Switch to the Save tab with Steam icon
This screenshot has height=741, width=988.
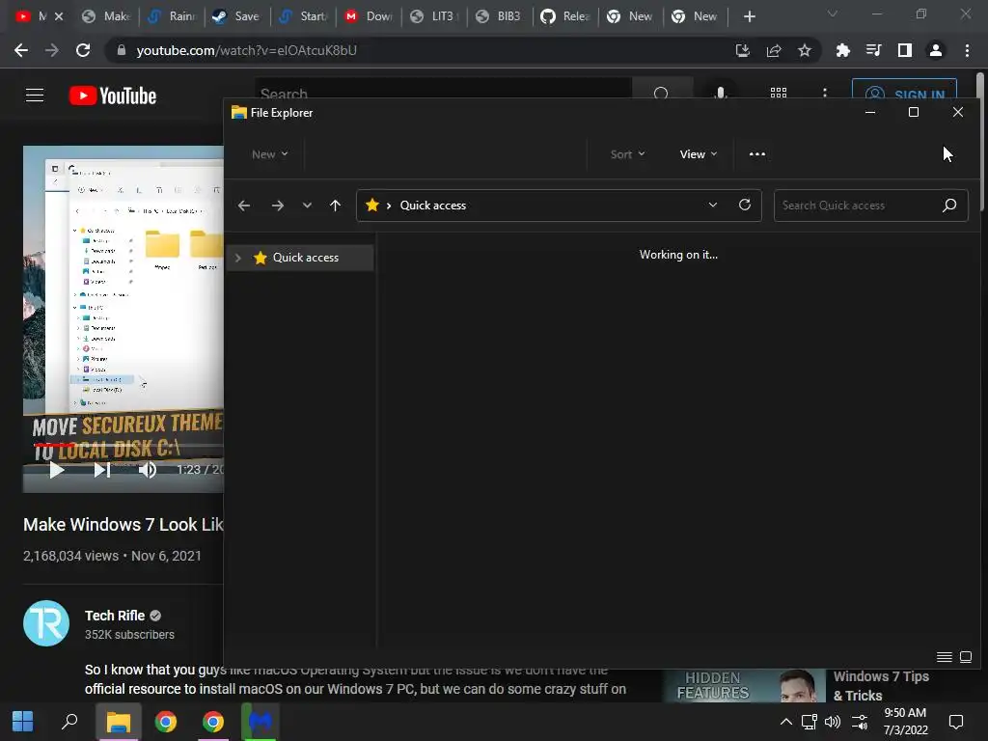point(236,16)
